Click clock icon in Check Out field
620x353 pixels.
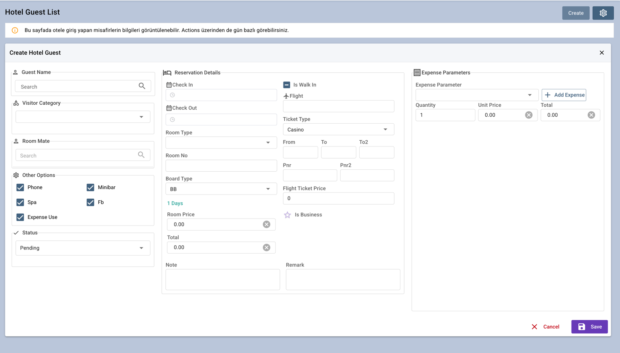click(x=172, y=120)
